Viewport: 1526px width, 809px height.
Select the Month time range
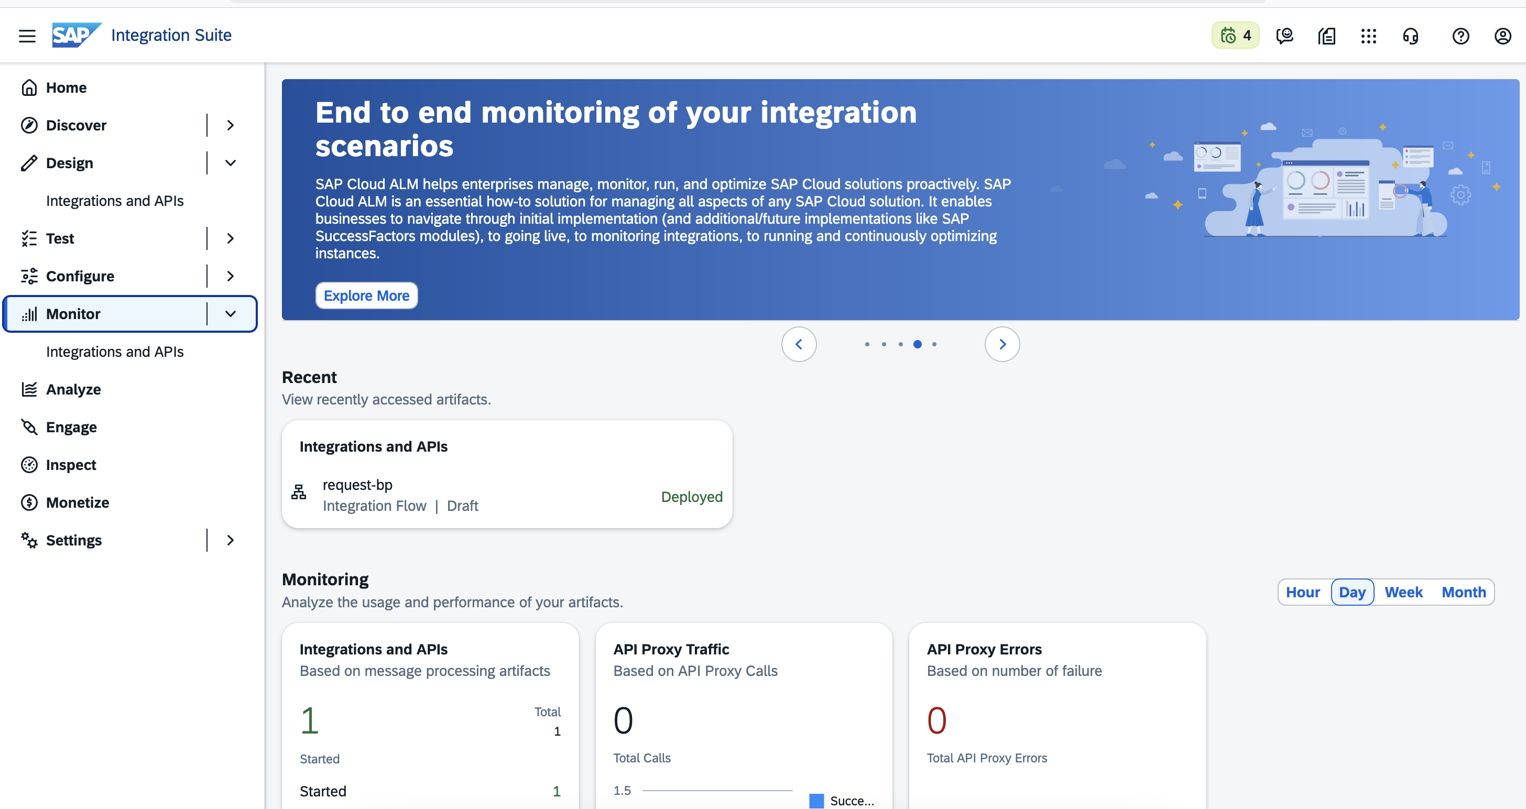click(x=1463, y=592)
